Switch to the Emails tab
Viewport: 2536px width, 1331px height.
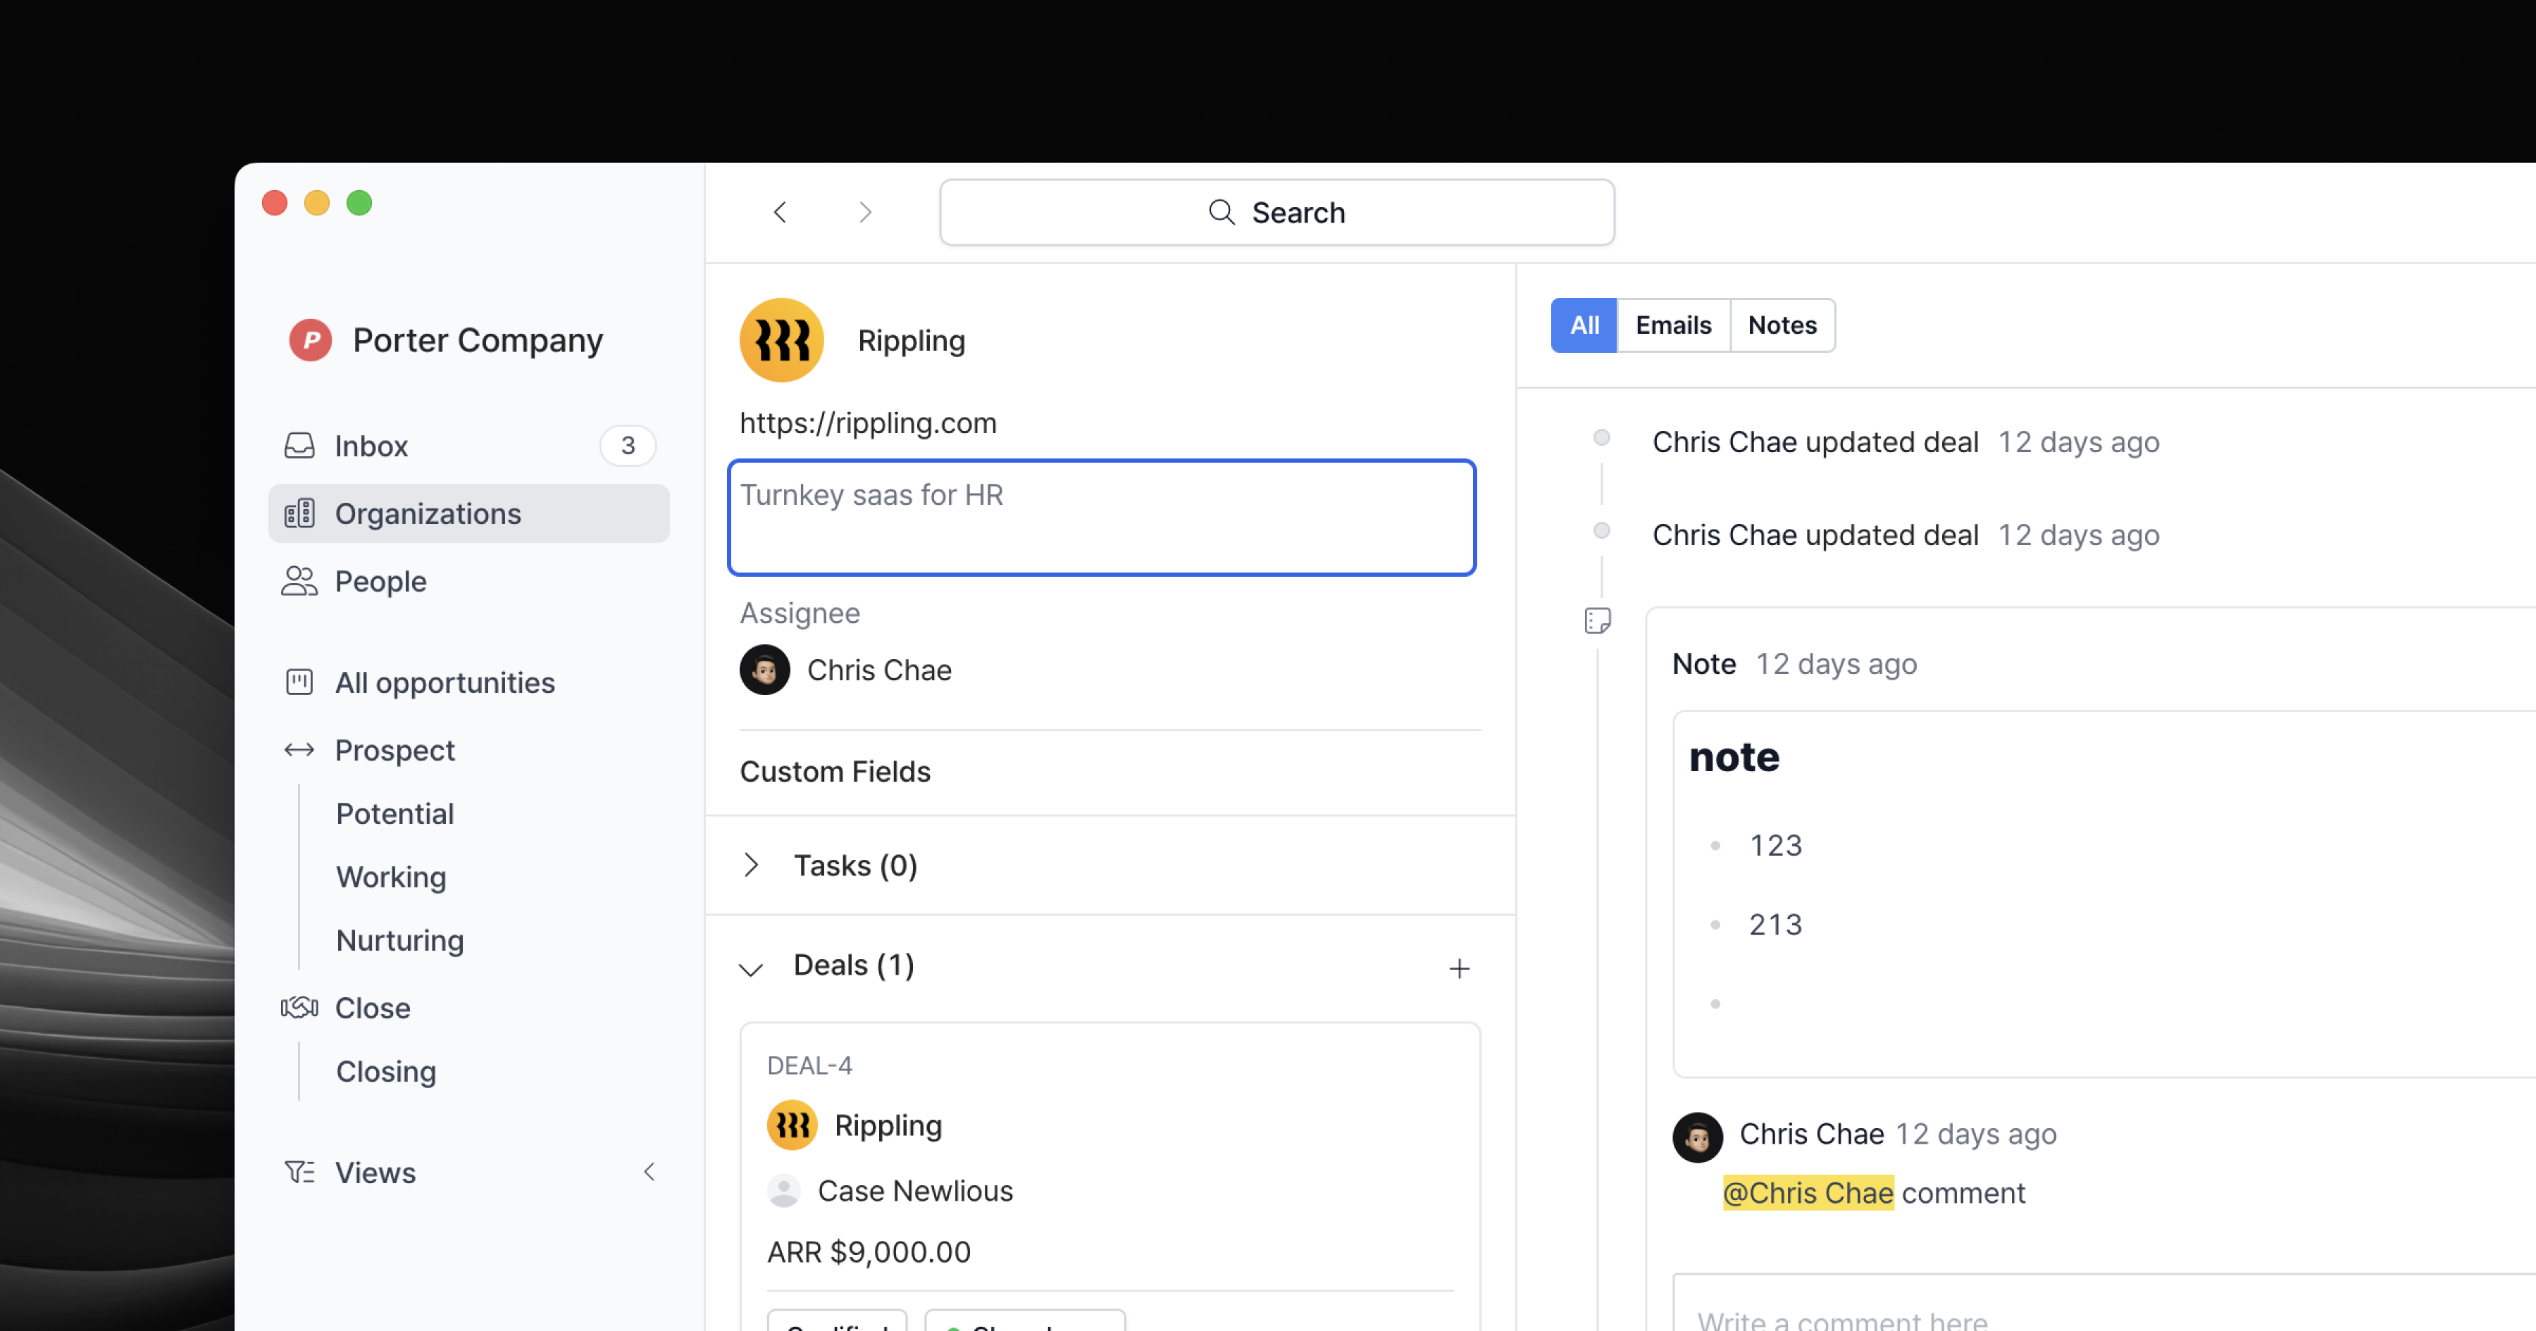(x=1672, y=325)
